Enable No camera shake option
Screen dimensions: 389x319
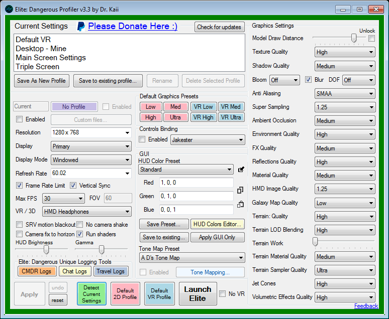coord(79,225)
